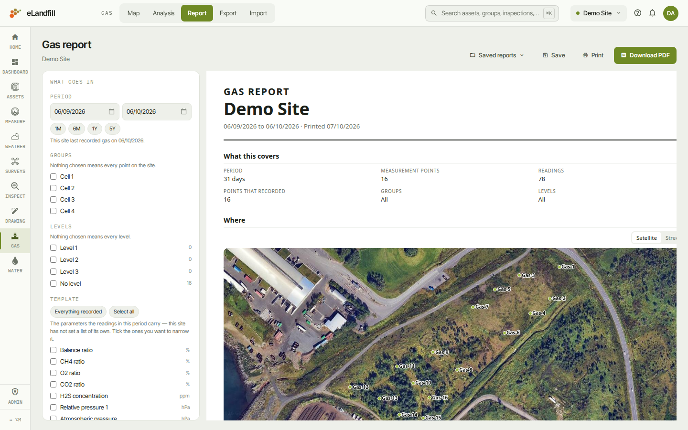Click the Select all template button
688x430 pixels.
[124, 312]
